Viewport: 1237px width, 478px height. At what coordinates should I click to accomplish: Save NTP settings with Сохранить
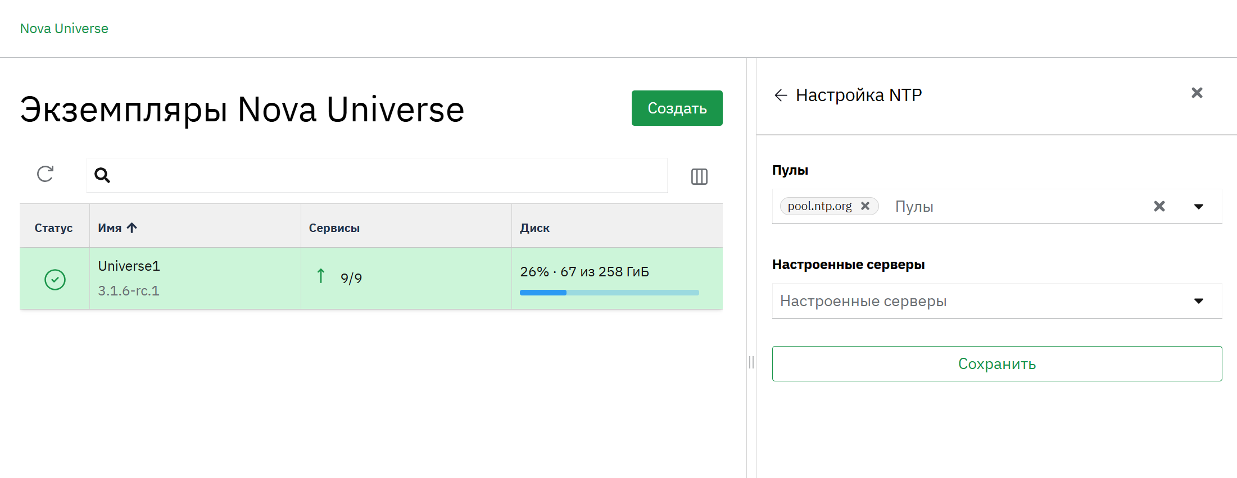click(997, 364)
